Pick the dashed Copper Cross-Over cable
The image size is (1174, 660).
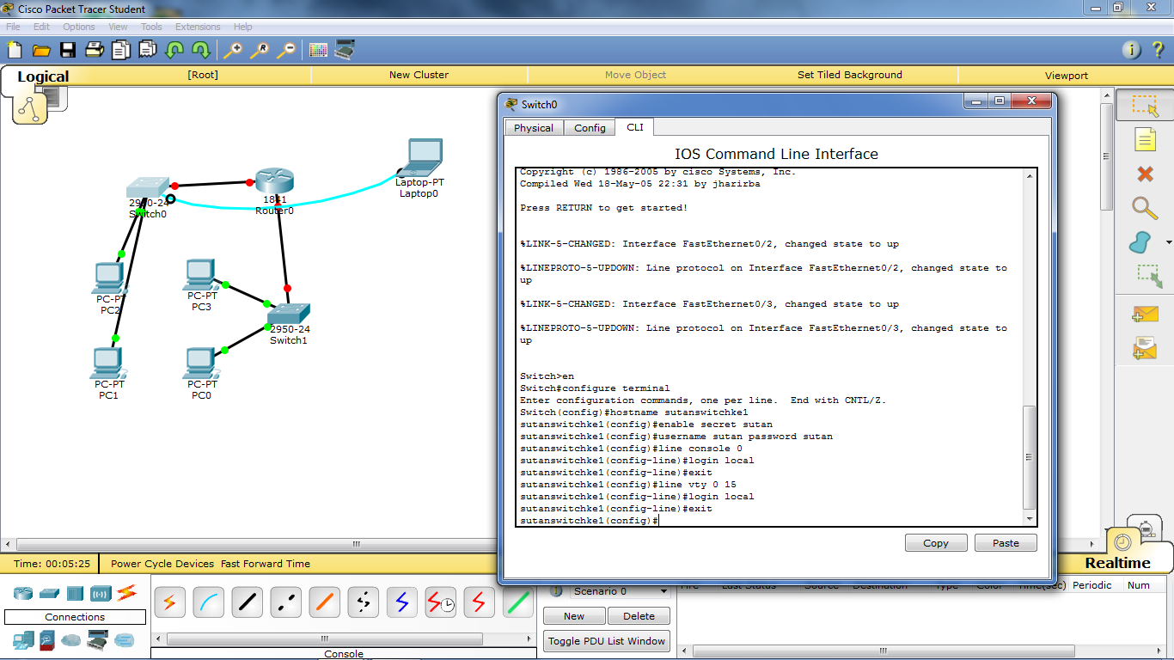tap(286, 602)
